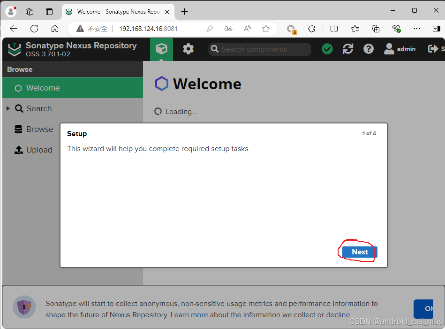Open saved password key icon
445x329 pixels.
coord(210,29)
